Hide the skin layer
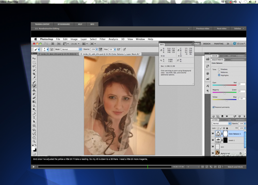Viewport: 258px width, 185px height. point(213,146)
